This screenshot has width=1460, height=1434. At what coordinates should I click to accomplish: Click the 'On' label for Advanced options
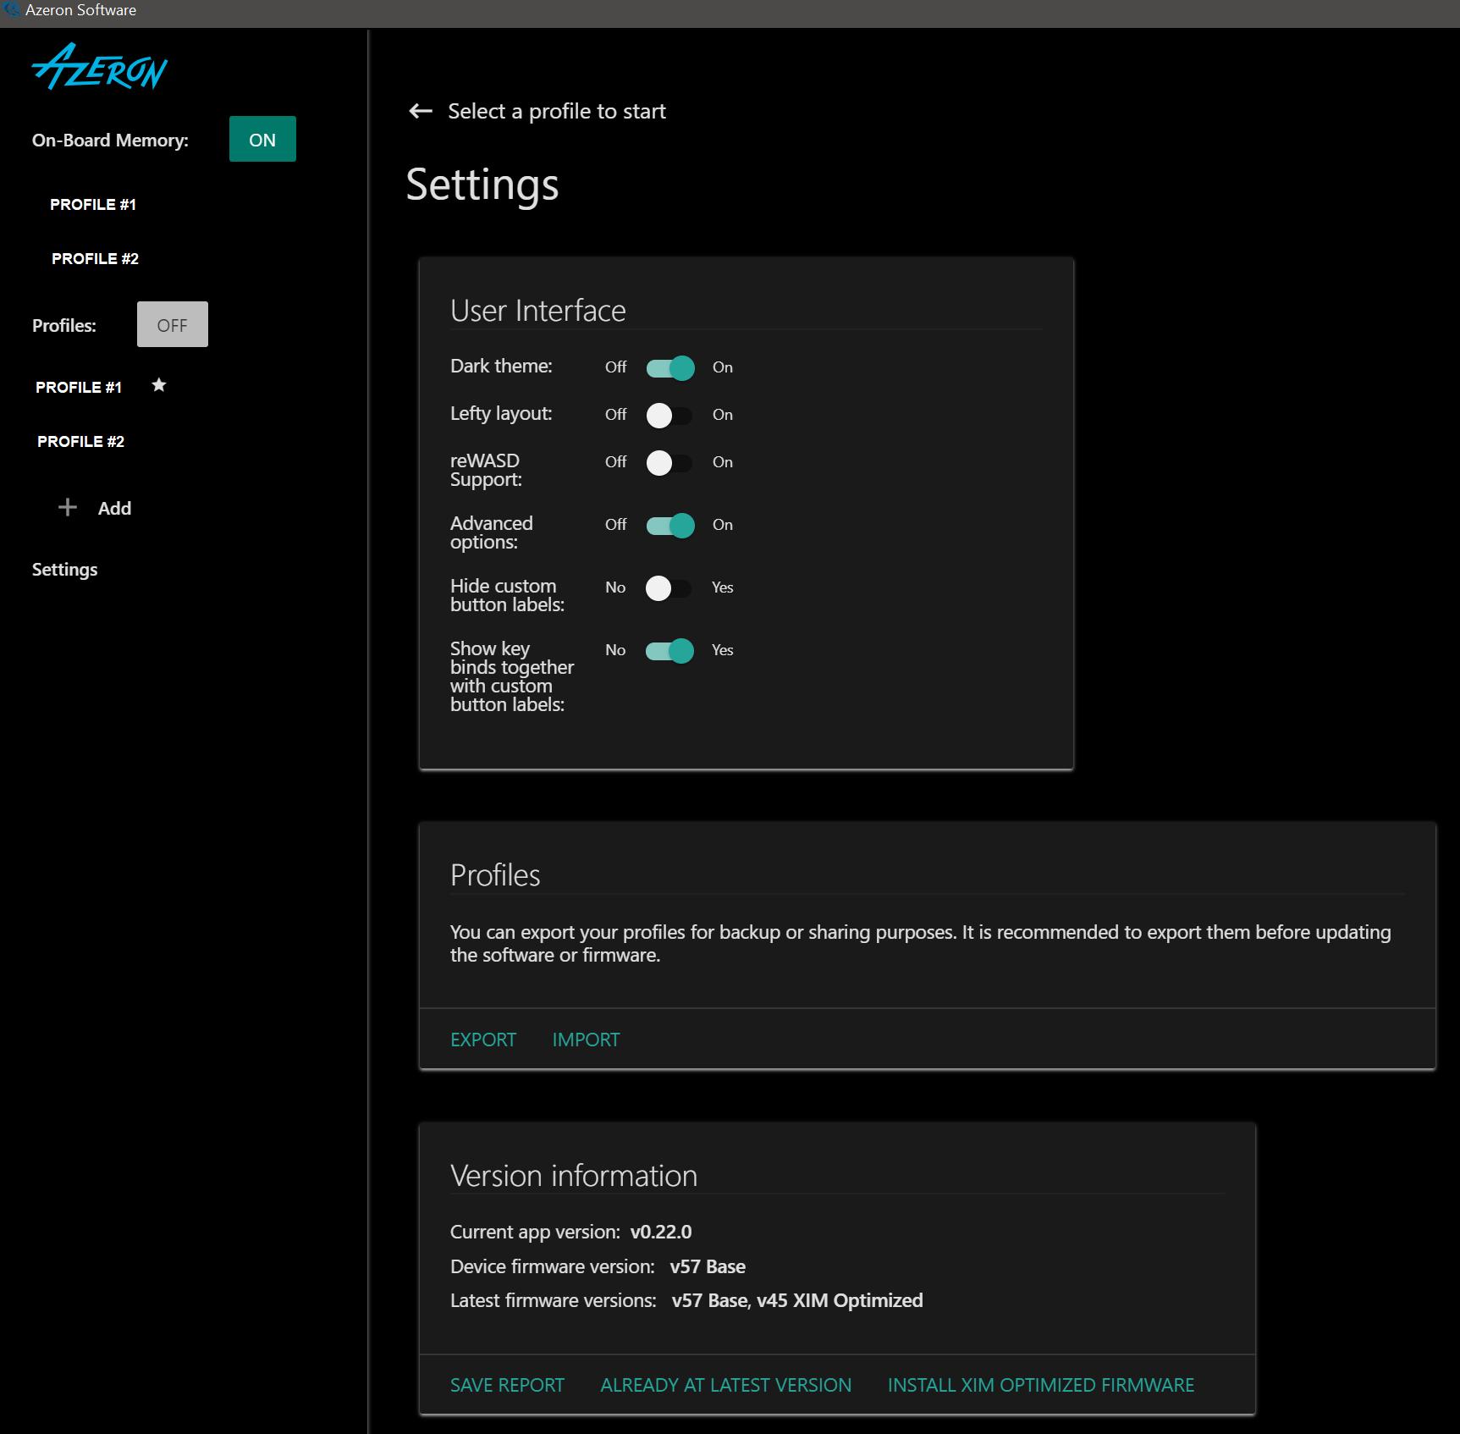point(723,525)
